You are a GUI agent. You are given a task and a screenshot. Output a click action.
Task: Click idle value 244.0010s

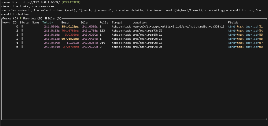click(90, 27)
